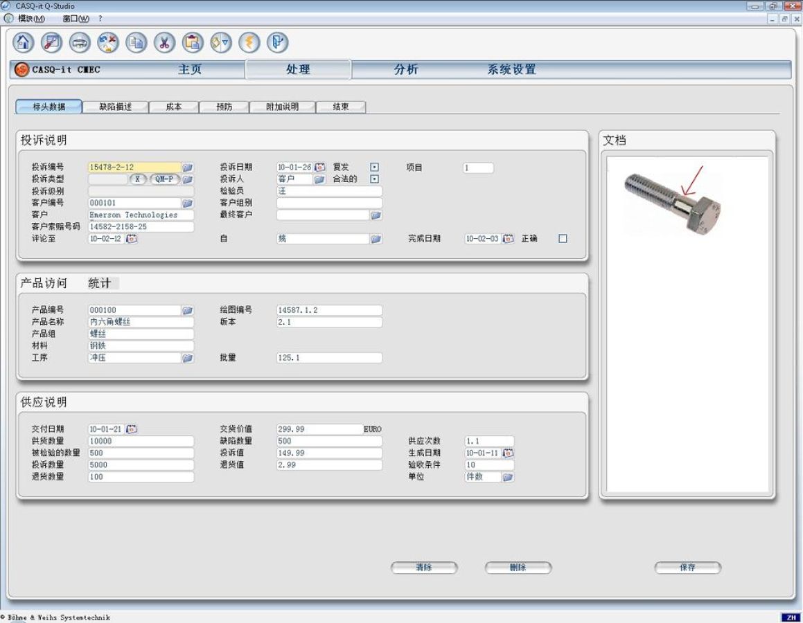803x623 pixels.
Task: Click the bolt image in 文档 panel
Action: [671, 203]
